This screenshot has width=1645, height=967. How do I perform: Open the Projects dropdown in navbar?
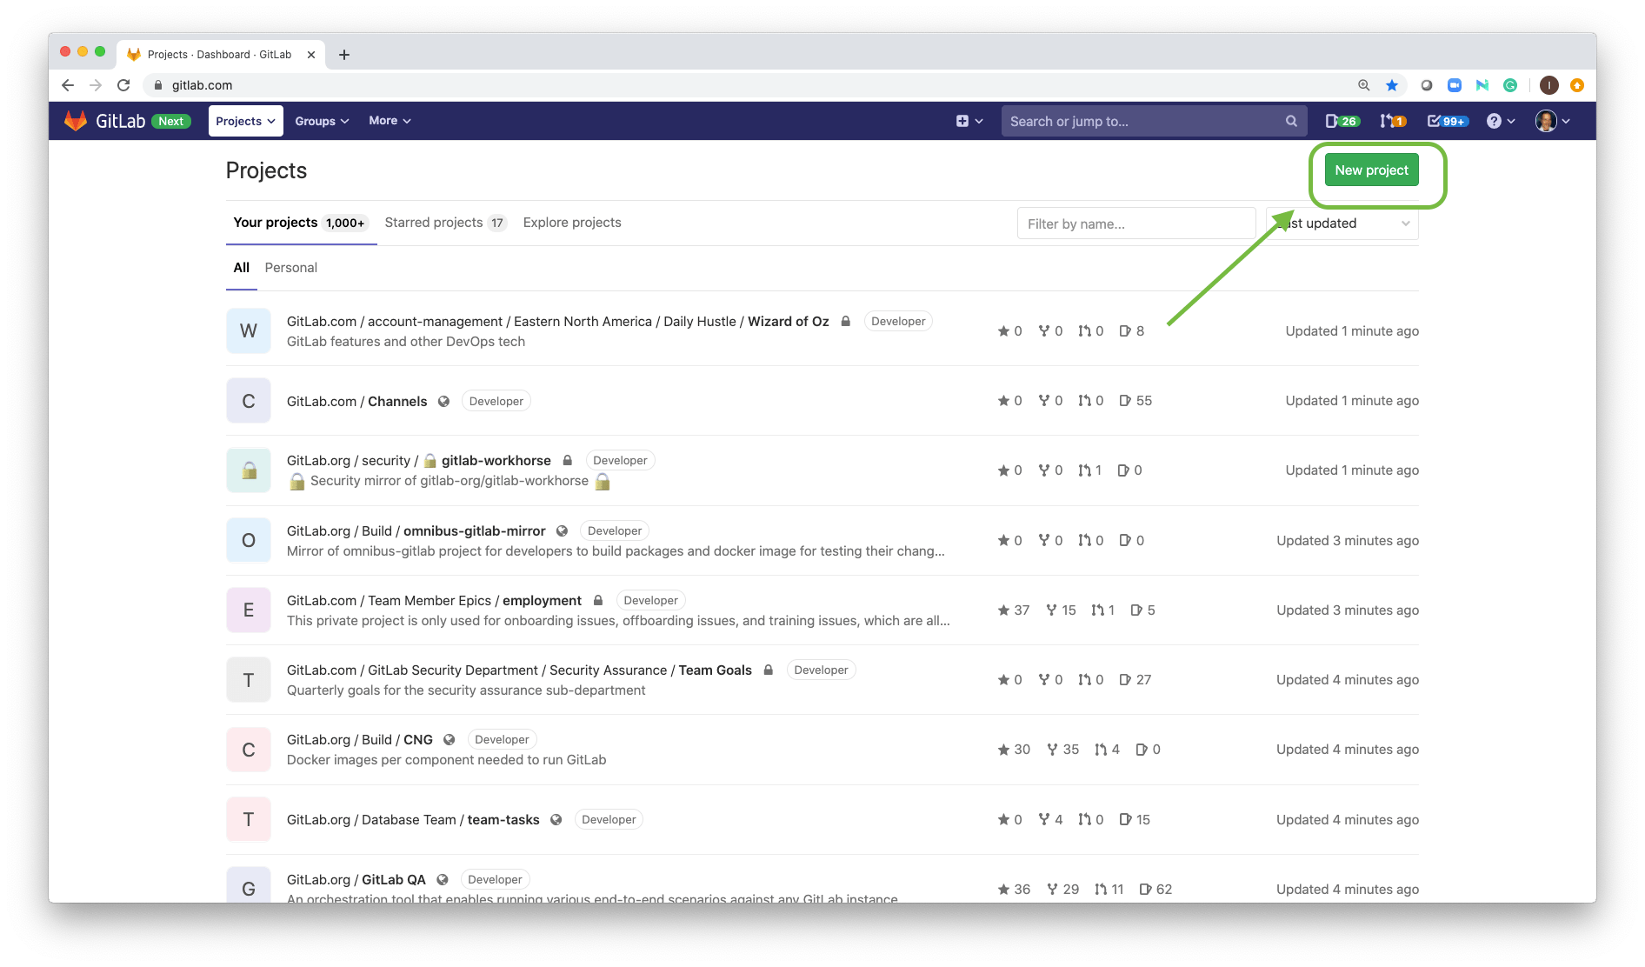[x=245, y=121]
